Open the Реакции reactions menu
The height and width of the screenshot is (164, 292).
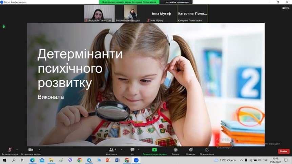(x=191, y=150)
